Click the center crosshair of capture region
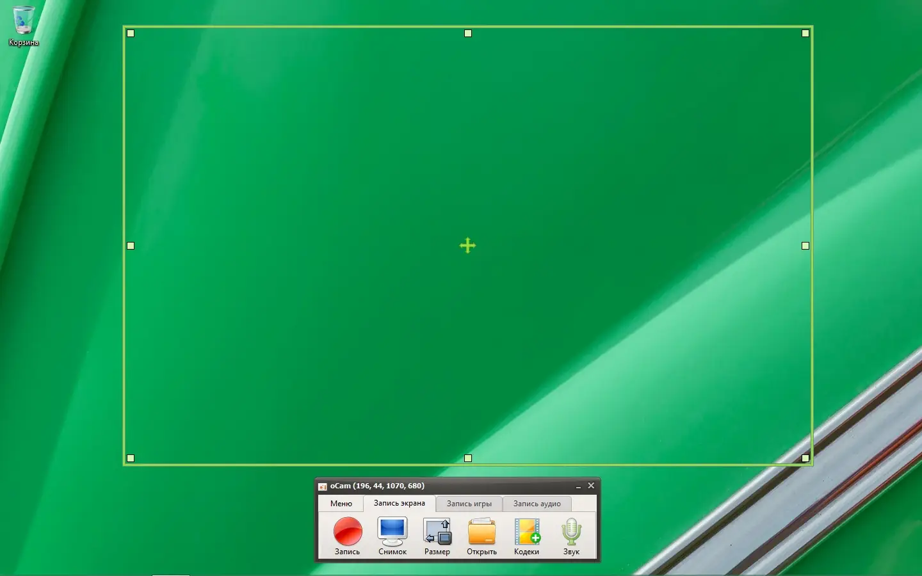The width and height of the screenshot is (922, 576). 468,246
